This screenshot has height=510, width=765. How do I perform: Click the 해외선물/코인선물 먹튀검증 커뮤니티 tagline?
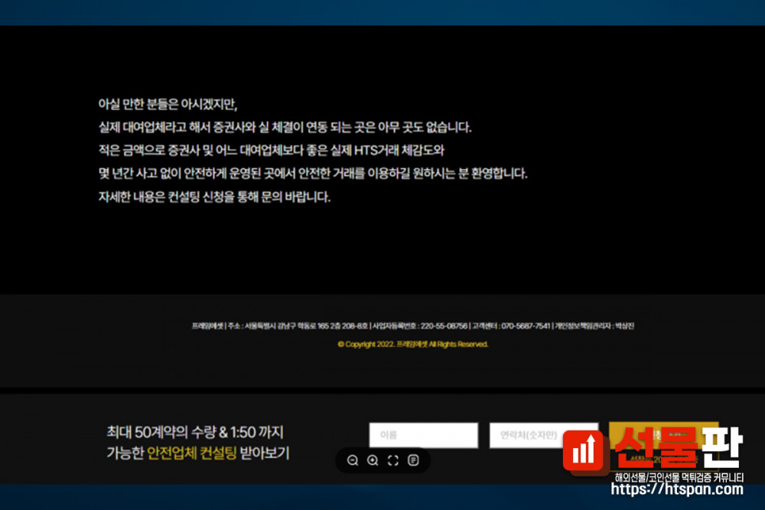click(x=678, y=477)
